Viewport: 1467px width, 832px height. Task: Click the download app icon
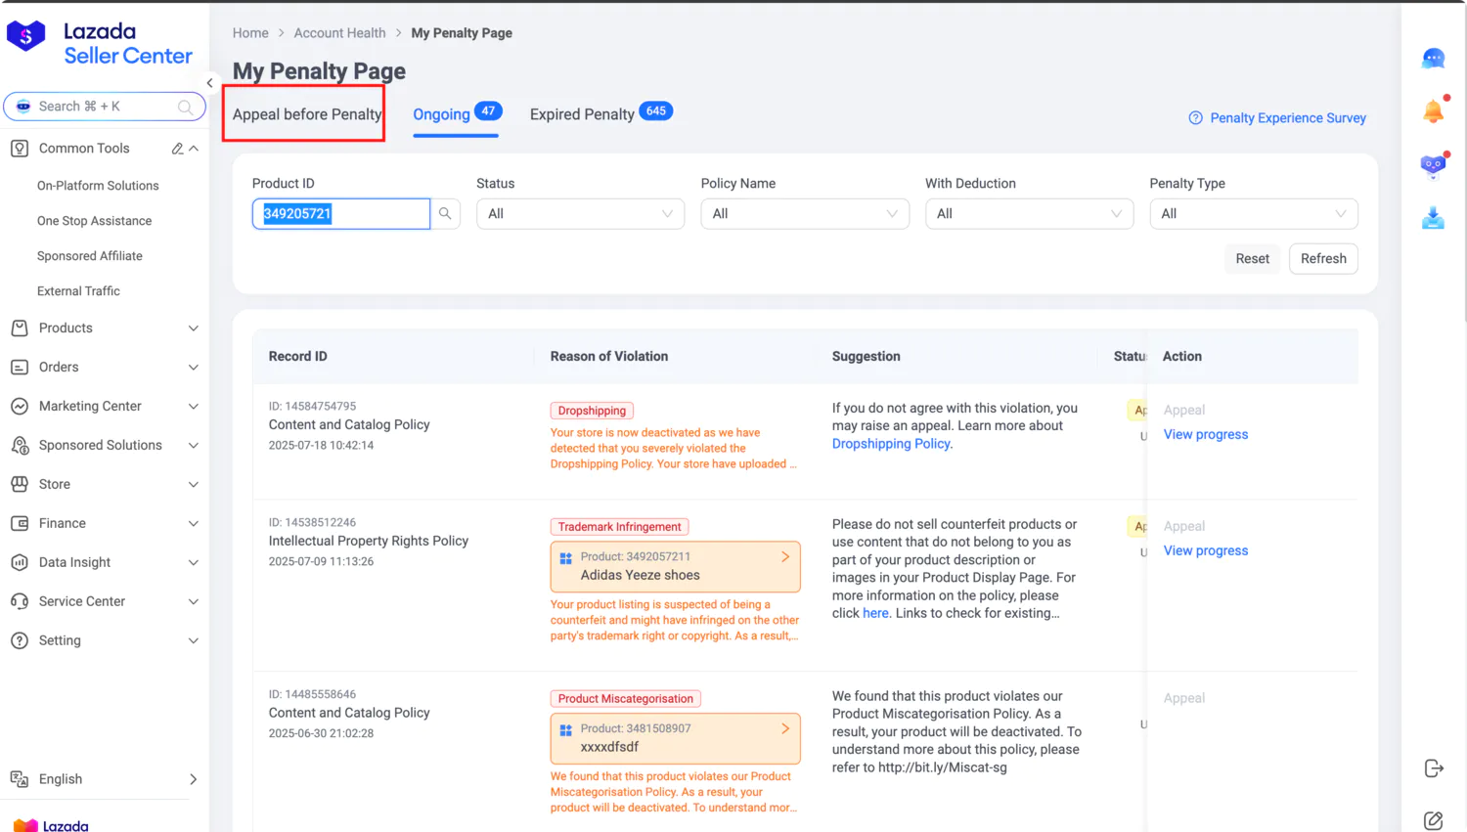(x=1433, y=218)
